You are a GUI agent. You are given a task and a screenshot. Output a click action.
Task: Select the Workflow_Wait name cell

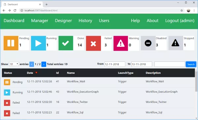(x=76, y=82)
